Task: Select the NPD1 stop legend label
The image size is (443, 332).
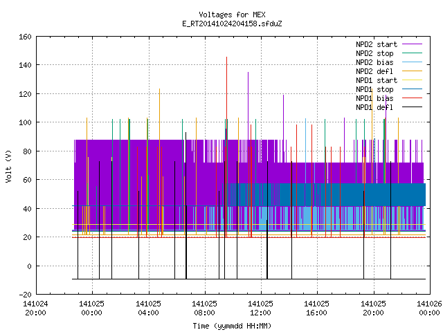Action: pyautogui.click(x=374, y=89)
